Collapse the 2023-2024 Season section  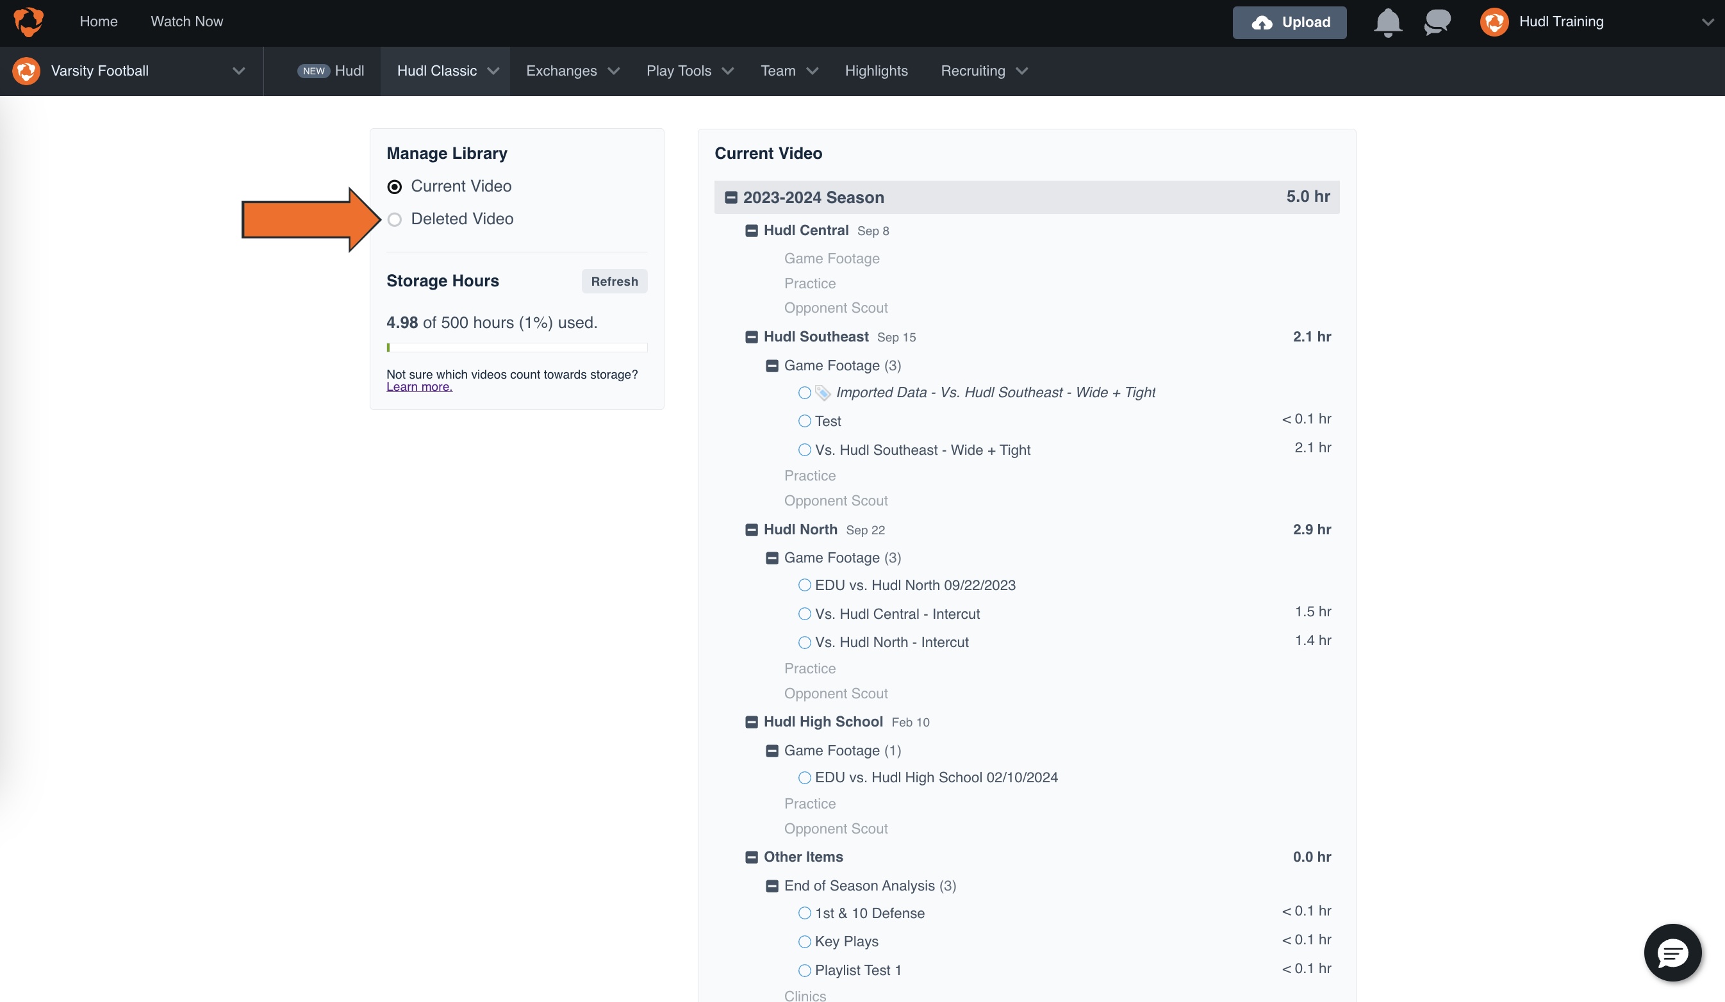tap(731, 198)
